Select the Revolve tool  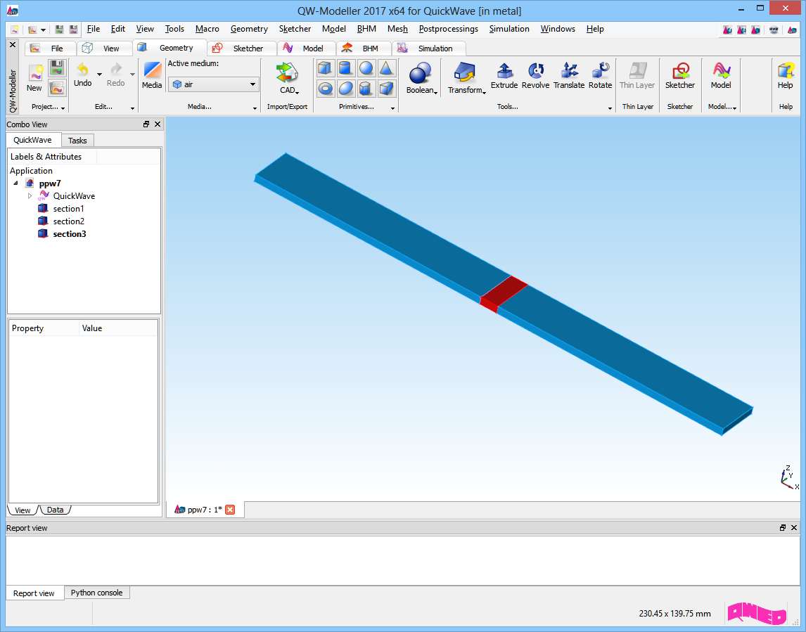536,75
